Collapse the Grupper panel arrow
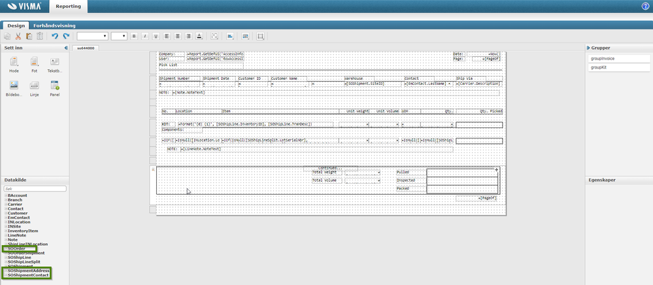This screenshot has width=653, height=285. (588, 48)
